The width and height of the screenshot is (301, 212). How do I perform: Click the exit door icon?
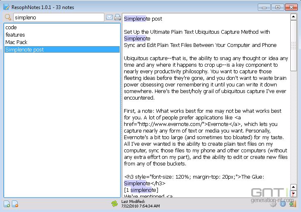click(x=293, y=204)
